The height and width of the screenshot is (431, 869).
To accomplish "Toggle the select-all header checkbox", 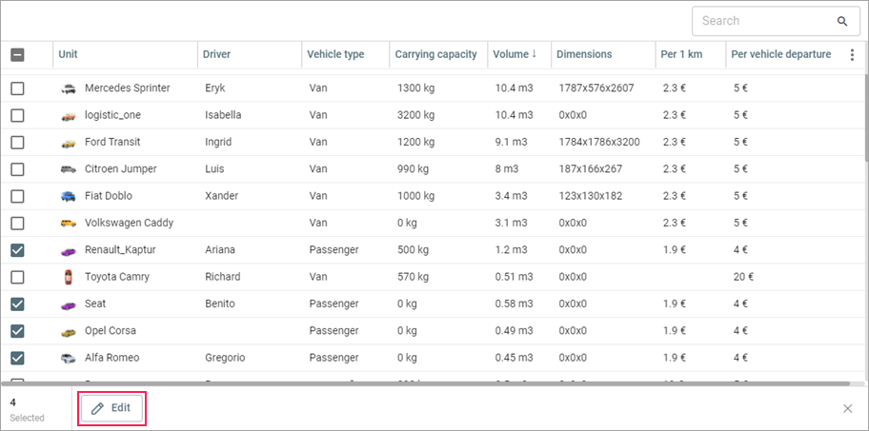I will tap(17, 55).
